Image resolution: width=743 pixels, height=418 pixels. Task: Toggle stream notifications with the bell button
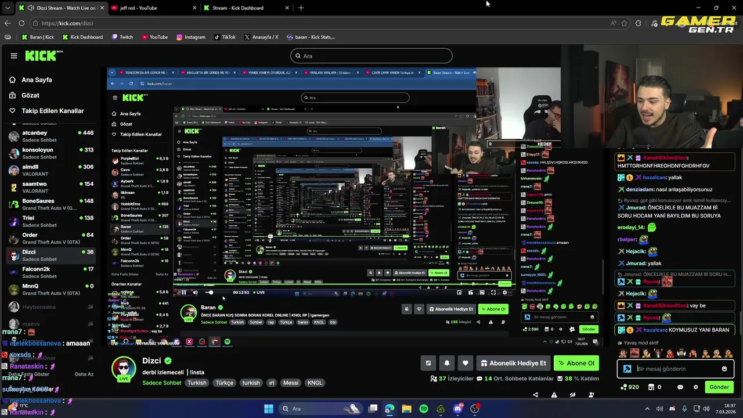(447, 363)
